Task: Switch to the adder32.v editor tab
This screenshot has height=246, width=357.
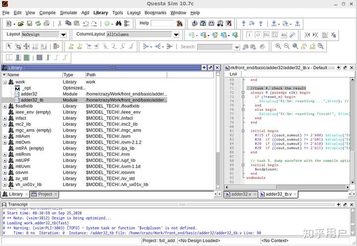Action: pos(241,195)
